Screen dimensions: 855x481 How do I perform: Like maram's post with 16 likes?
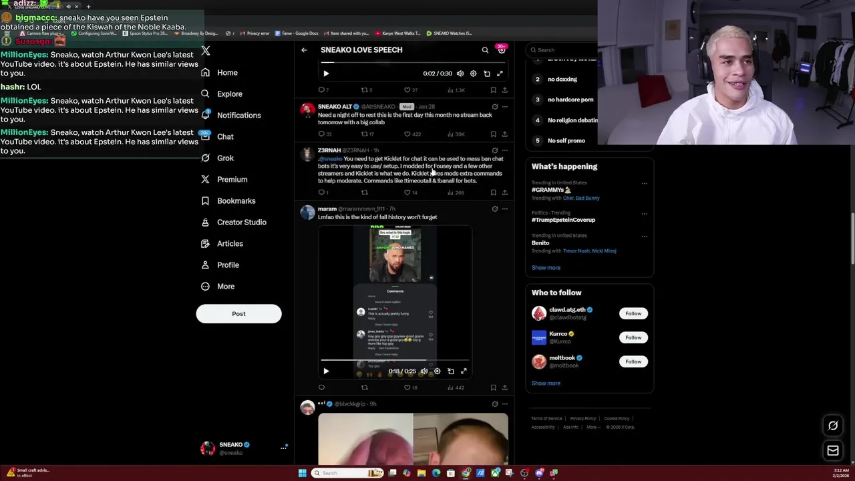coord(410,387)
